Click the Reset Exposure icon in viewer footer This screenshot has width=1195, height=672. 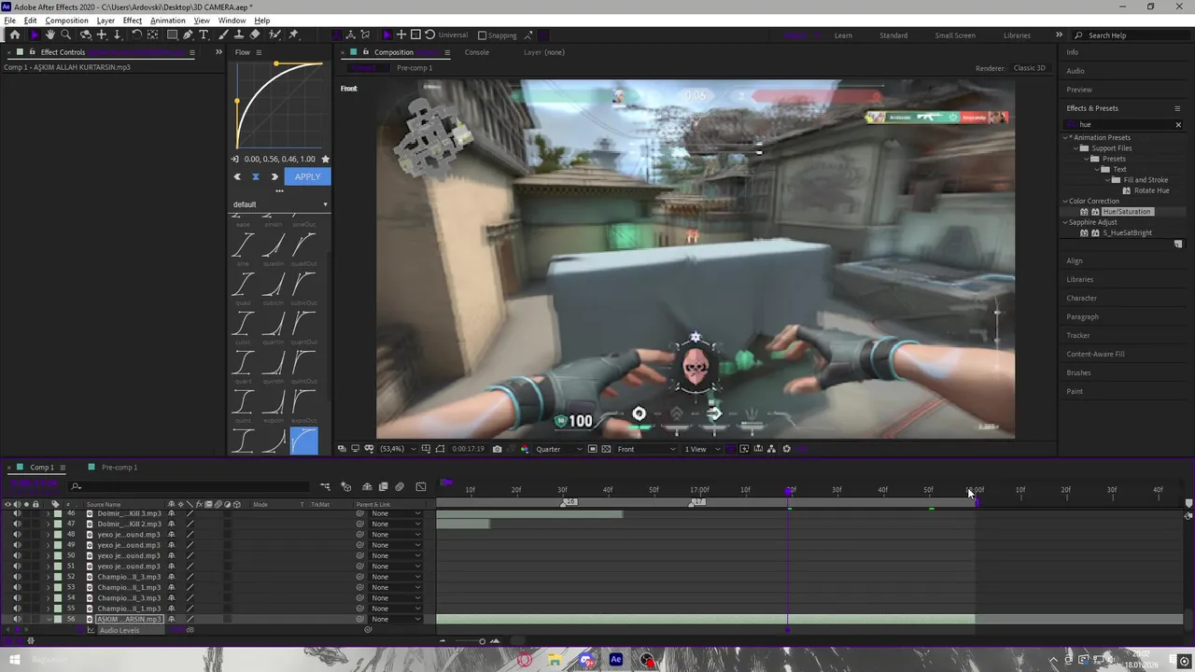coord(787,449)
